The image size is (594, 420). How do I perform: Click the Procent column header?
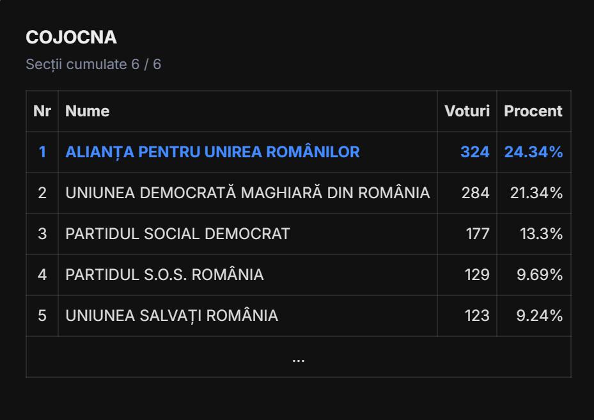point(533,111)
